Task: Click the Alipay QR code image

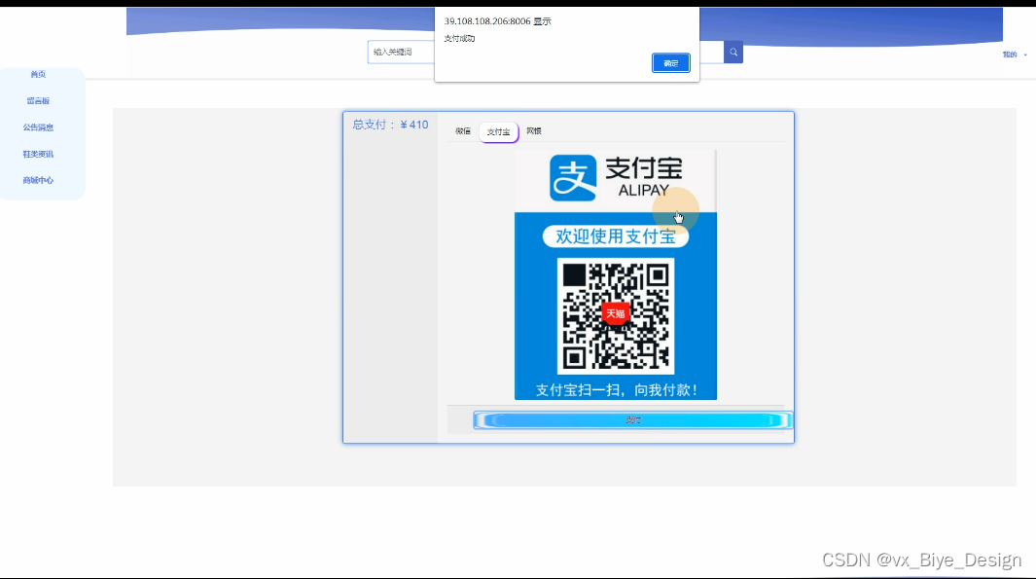Action: coord(616,316)
